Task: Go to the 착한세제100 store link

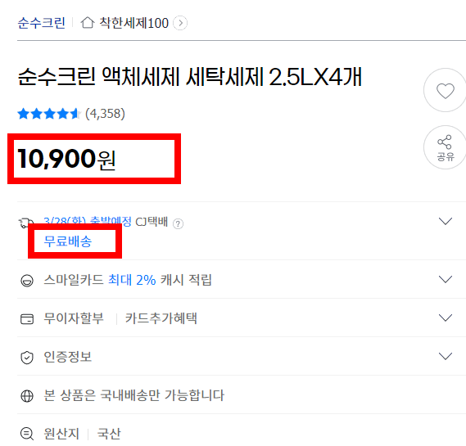Action: [133, 23]
